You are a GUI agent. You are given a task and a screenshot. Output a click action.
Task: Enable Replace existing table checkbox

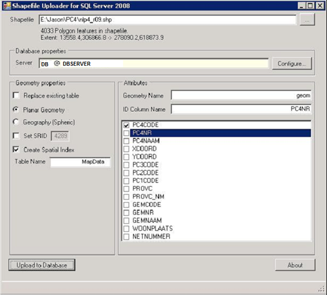tap(16, 95)
